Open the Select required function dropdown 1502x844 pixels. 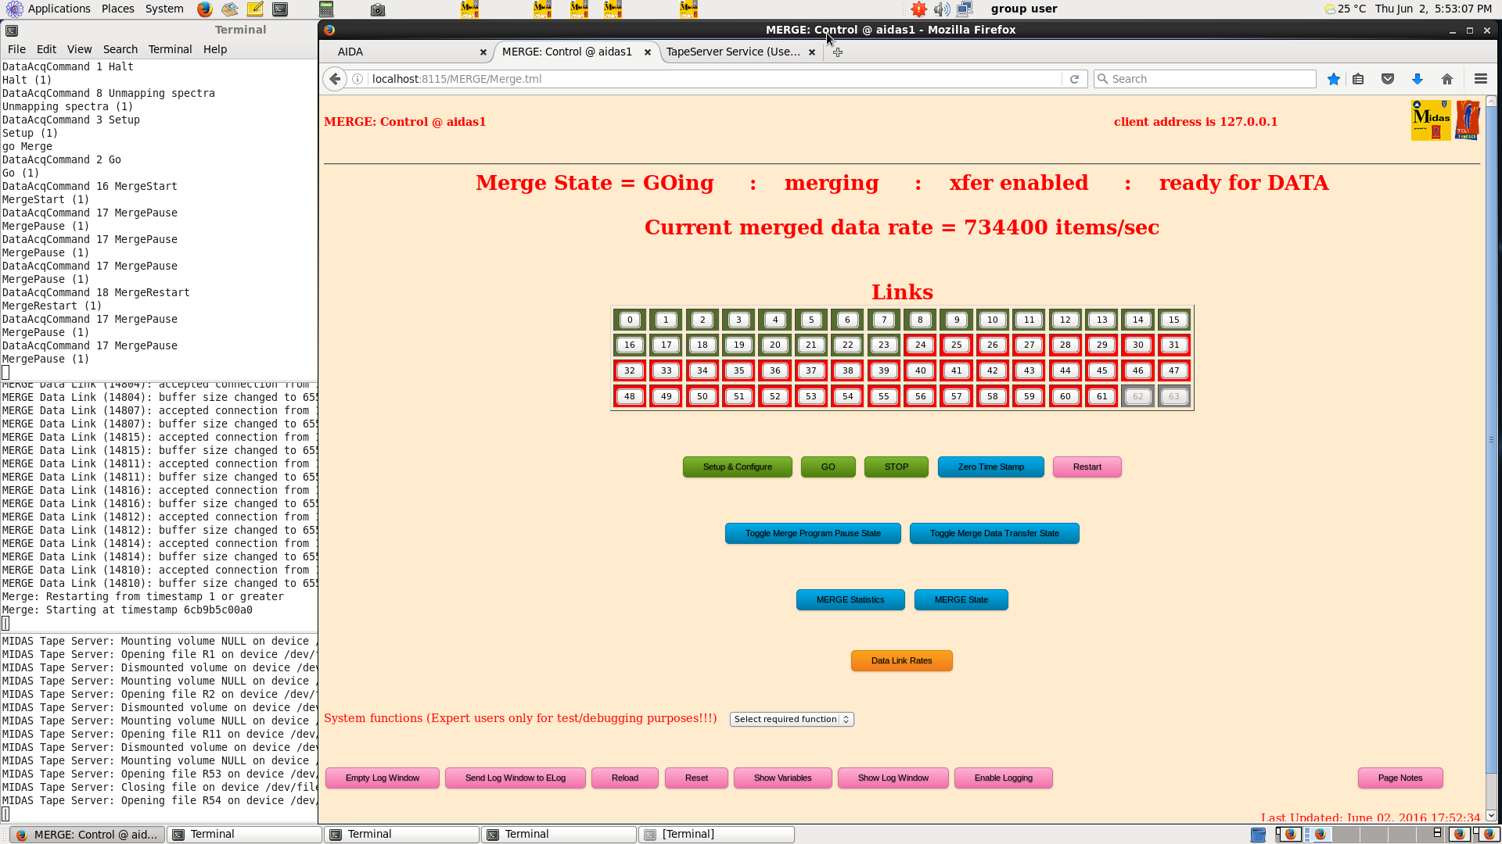pyautogui.click(x=792, y=719)
